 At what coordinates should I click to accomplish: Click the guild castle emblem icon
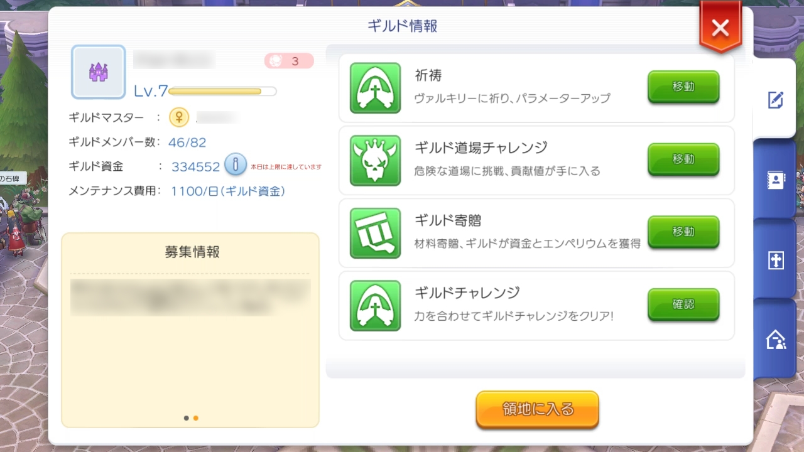click(x=99, y=72)
